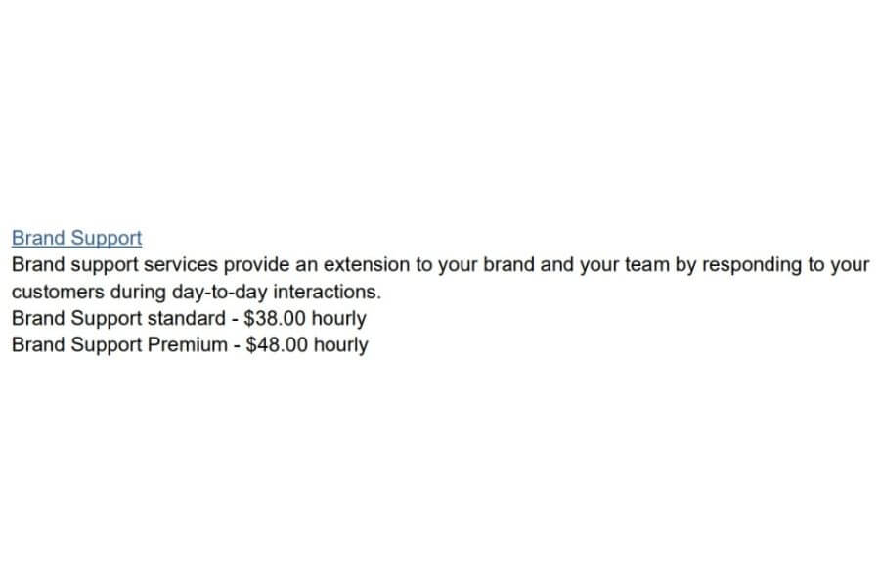Select the Brand Support Premium line

pos(191,345)
